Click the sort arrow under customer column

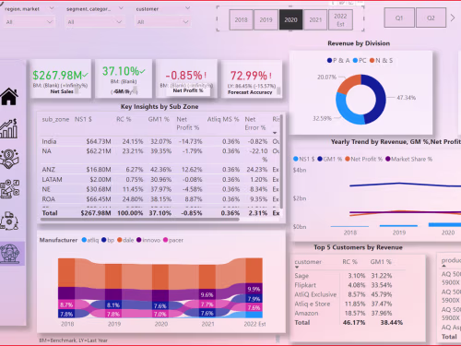pos(297,268)
